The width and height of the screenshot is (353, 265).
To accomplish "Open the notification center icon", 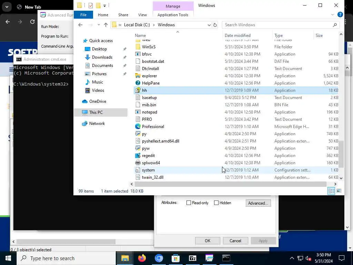I will (x=342, y=258).
